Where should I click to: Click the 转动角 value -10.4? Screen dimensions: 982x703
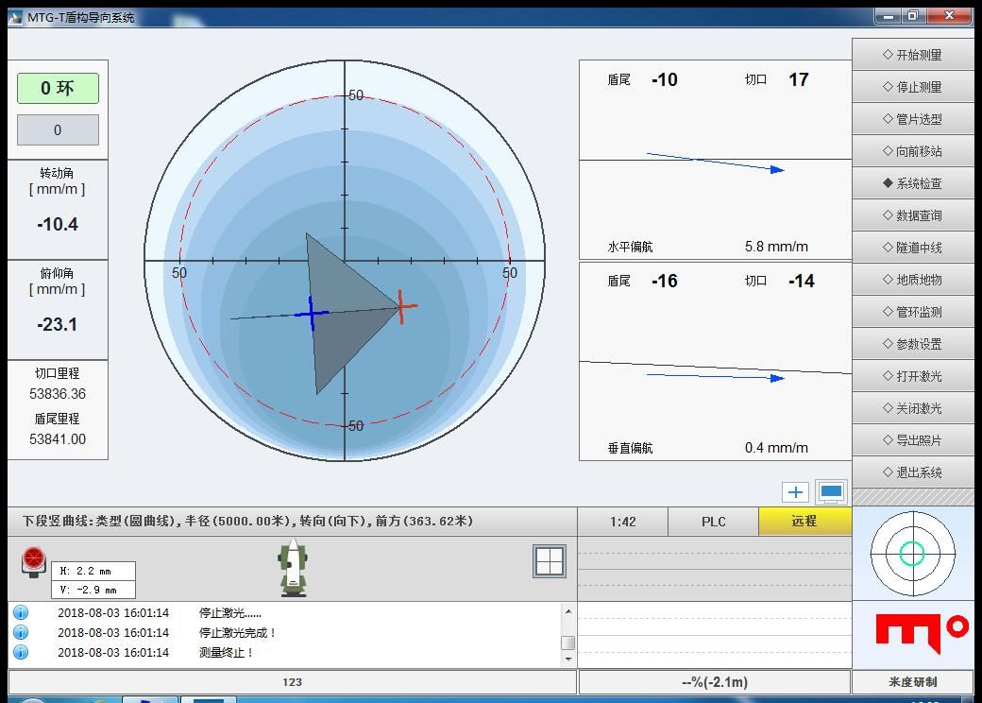[x=58, y=224]
